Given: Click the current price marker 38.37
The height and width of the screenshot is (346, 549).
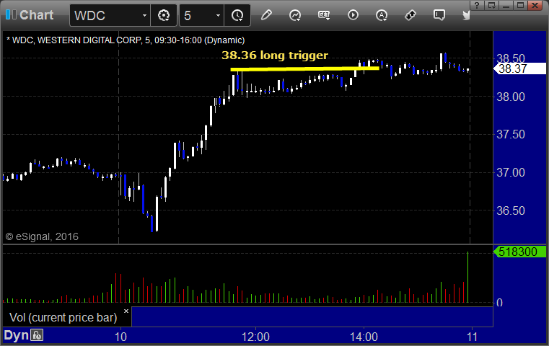Looking at the screenshot, I should point(519,68).
